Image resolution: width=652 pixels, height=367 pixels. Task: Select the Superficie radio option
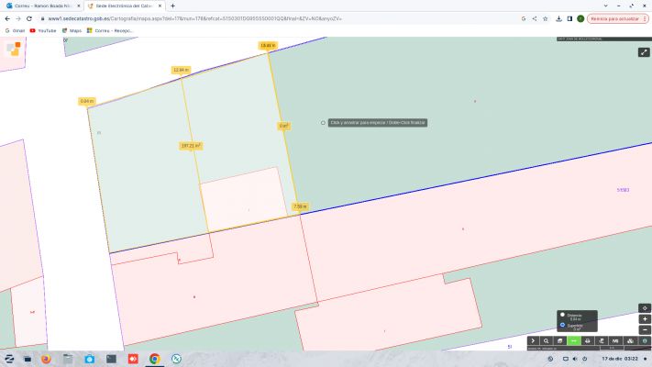(x=562, y=325)
